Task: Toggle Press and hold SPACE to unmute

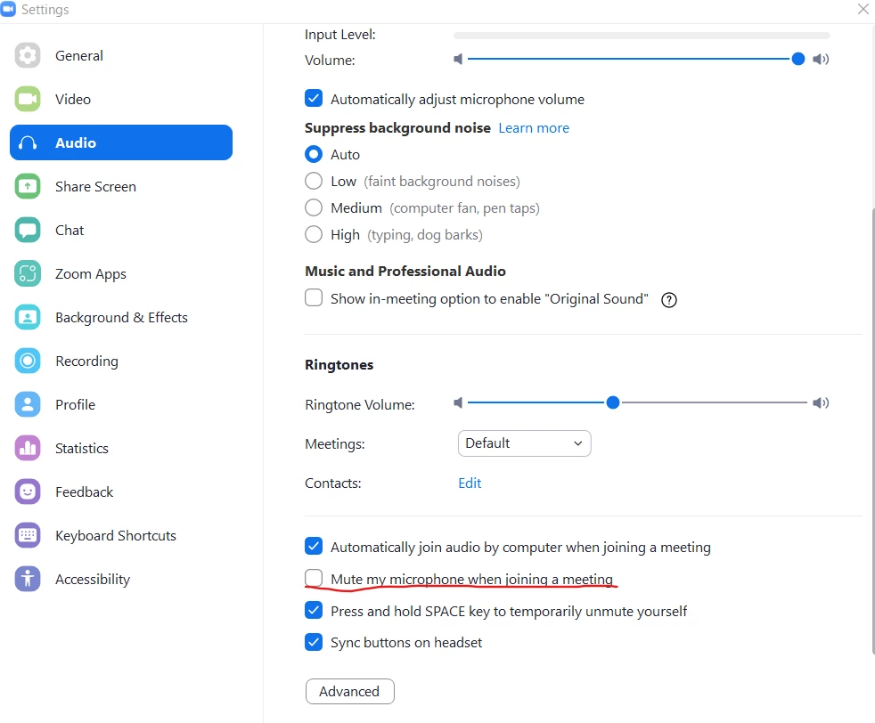Action: 314,610
